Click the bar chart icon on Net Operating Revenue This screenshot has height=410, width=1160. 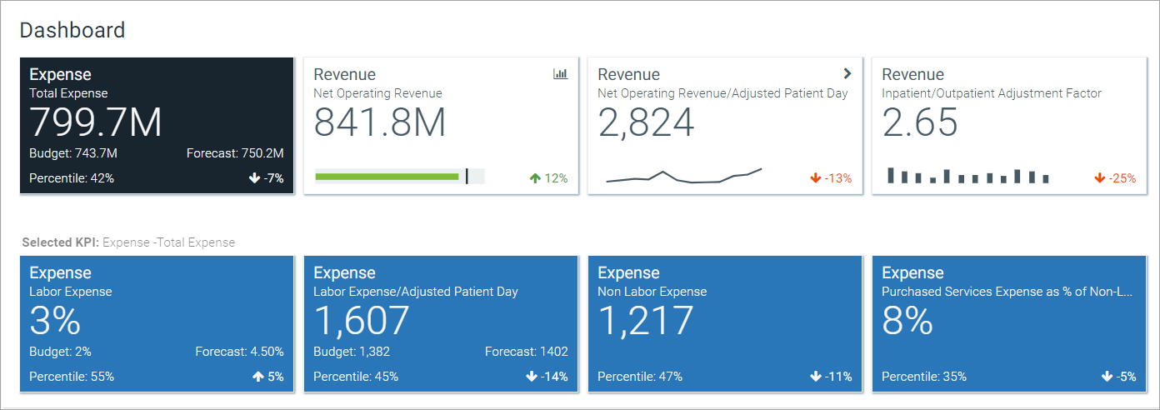click(560, 74)
